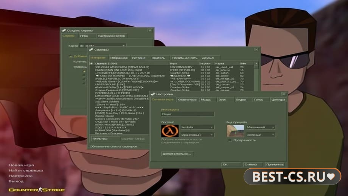Image resolution: width=348 pixels, height=196 pixels.
Task: Open the Цензура settings tab
Action: pos(278,100)
